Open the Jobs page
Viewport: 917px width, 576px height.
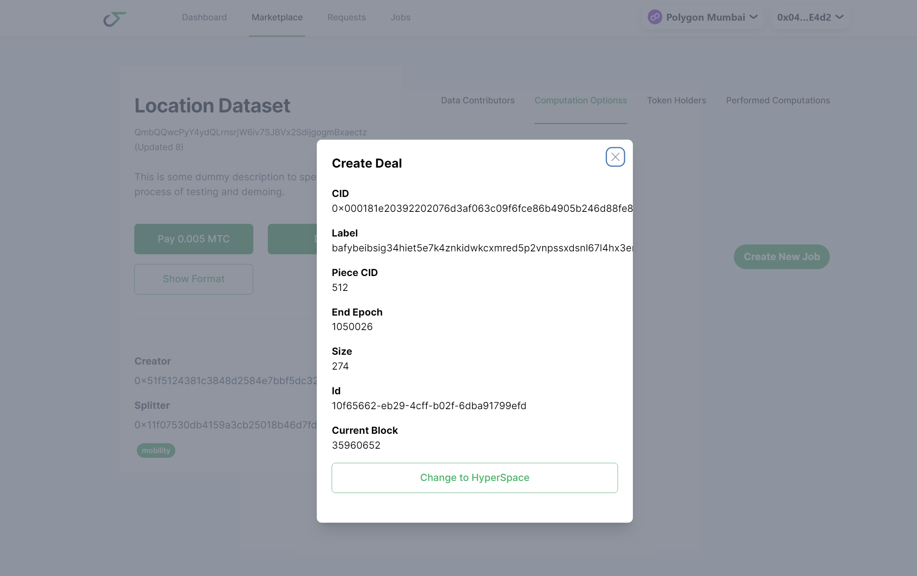400,17
